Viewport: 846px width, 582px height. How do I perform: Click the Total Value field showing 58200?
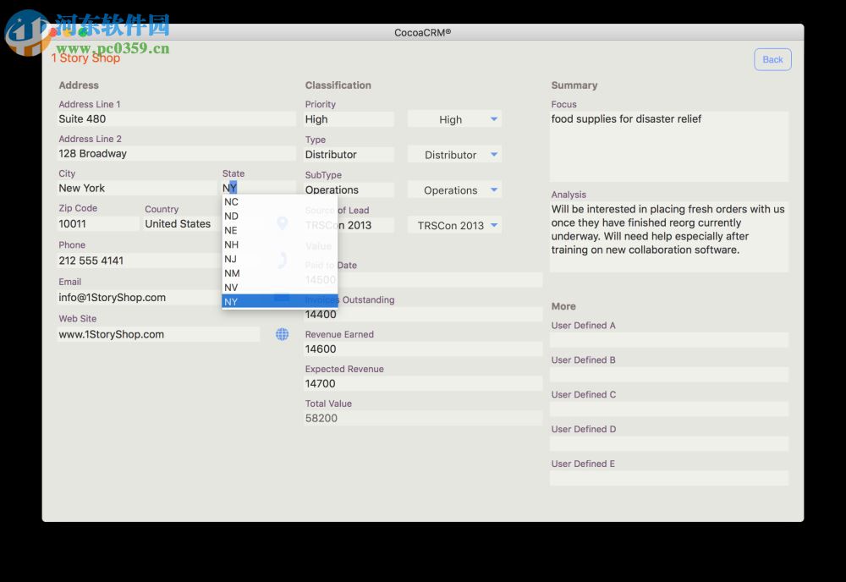pyautogui.click(x=423, y=418)
